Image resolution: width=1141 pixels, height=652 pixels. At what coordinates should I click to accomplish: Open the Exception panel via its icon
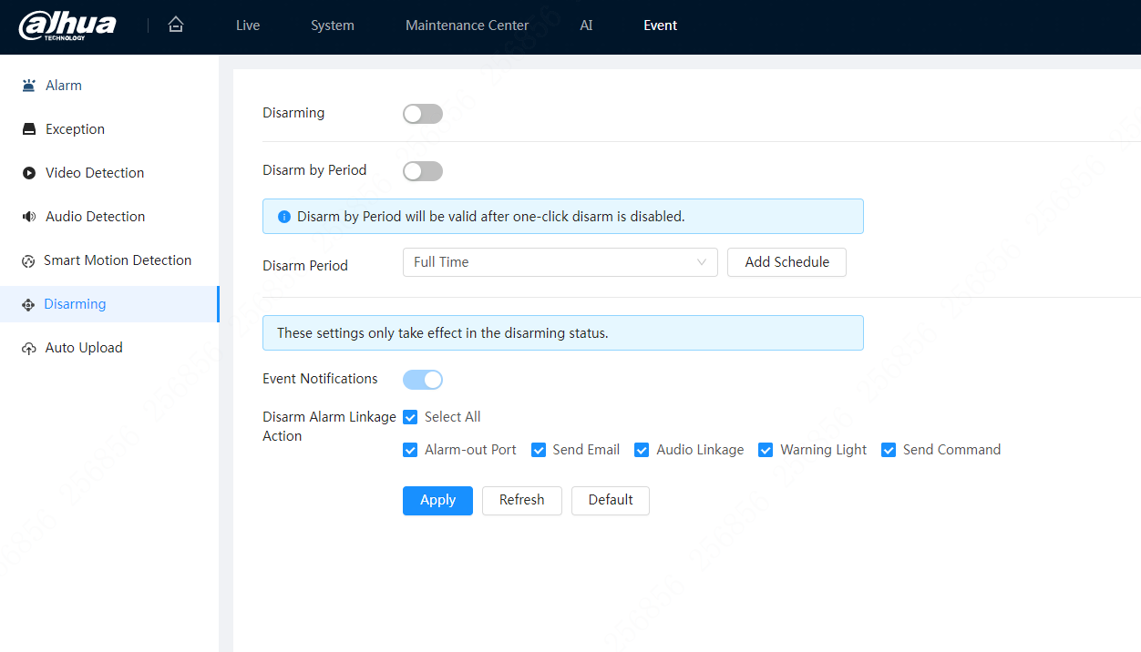click(x=28, y=128)
